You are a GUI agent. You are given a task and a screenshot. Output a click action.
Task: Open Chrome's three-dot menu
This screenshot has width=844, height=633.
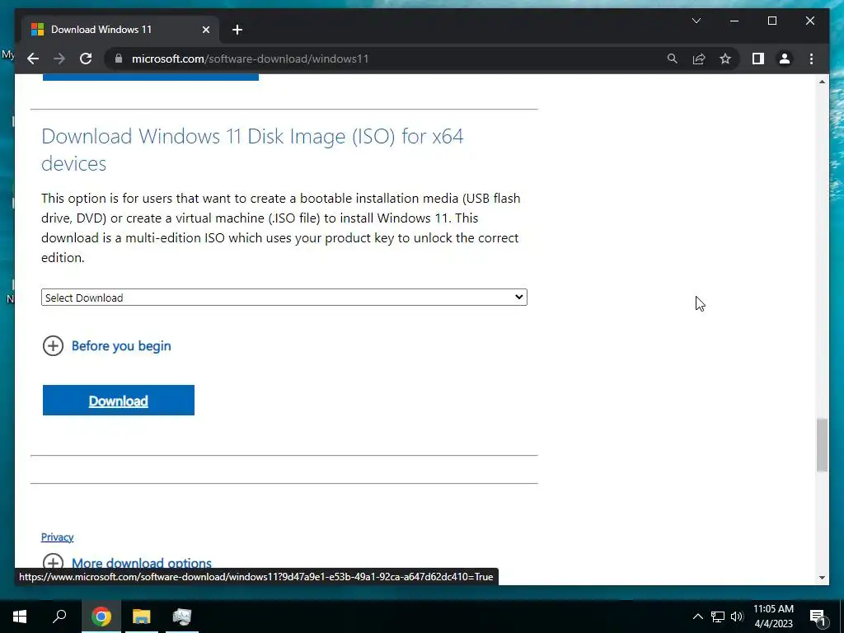click(x=811, y=59)
